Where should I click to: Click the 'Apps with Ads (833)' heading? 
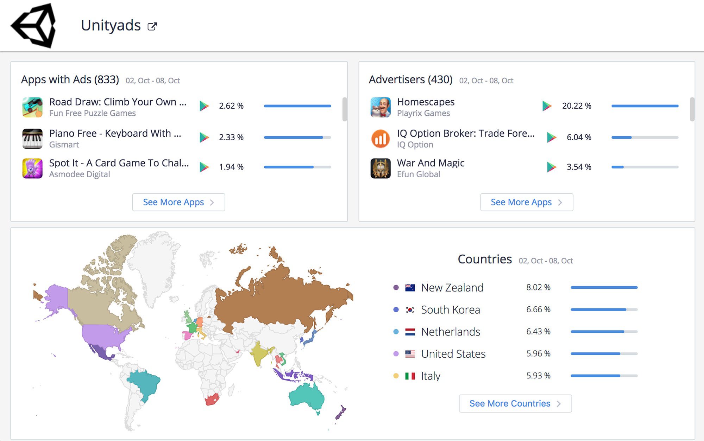click(70, 79)
